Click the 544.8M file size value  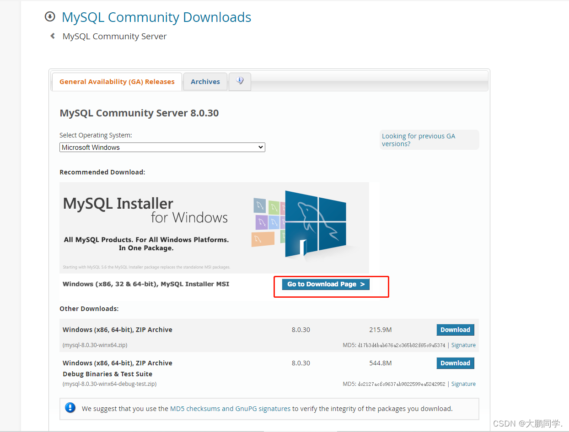[x=381, y=363]
